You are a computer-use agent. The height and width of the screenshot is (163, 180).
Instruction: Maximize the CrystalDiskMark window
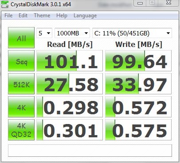pos(152,3)
